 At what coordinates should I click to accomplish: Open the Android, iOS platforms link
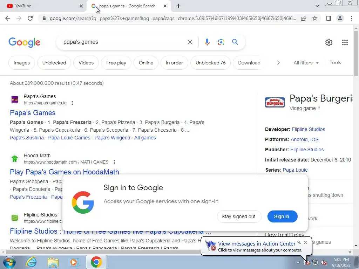coord(304,139)
